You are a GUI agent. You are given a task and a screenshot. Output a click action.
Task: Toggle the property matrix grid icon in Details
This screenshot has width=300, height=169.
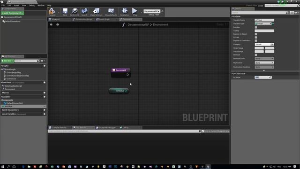click(292, 13)
